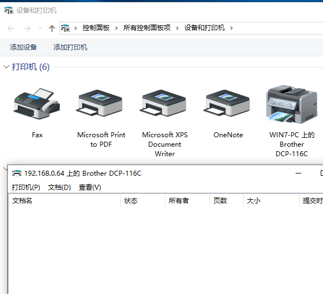Collapse the 打印机 (6) group
Viewport: 323px width, 294px height.
[6, 67]
